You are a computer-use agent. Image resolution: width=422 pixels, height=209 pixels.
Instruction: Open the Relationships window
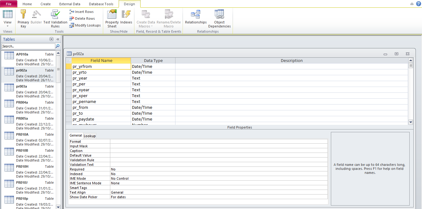(x=196, y=15)
